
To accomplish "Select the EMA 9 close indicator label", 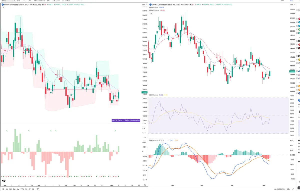I will (x=154, y=8).
